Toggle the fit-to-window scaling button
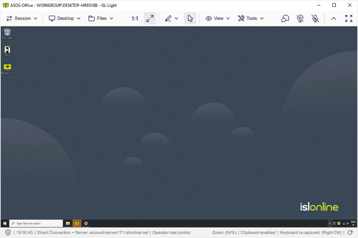Screen dimensions: 358x238 click(x=150, y=18)
